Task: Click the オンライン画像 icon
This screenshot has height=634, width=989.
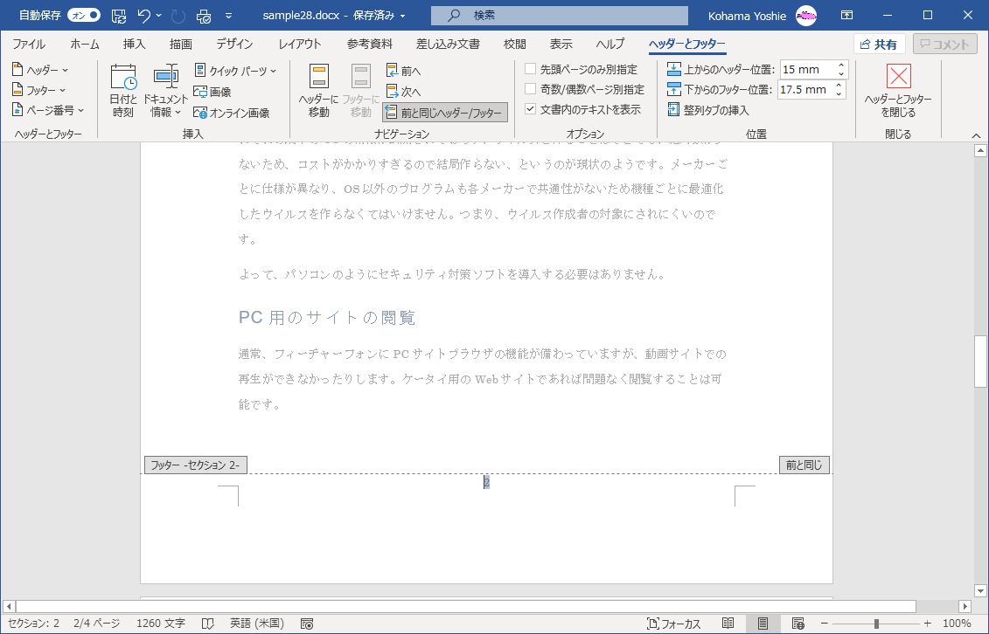Action: coord(232,113)
